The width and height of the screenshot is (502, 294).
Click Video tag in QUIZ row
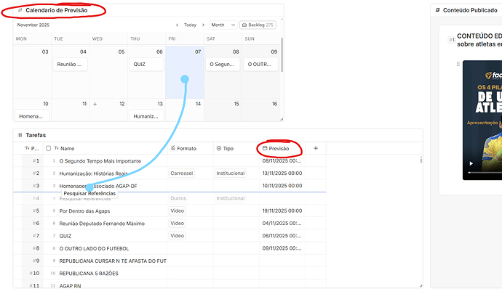tap(177, 235)
